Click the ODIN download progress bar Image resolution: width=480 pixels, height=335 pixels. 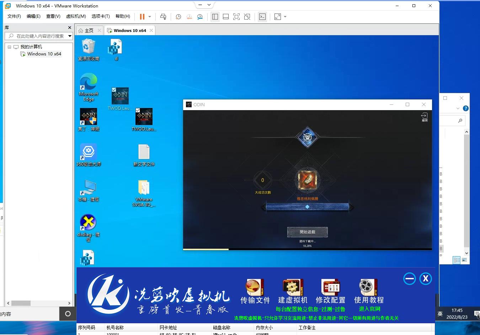(308, 249)
